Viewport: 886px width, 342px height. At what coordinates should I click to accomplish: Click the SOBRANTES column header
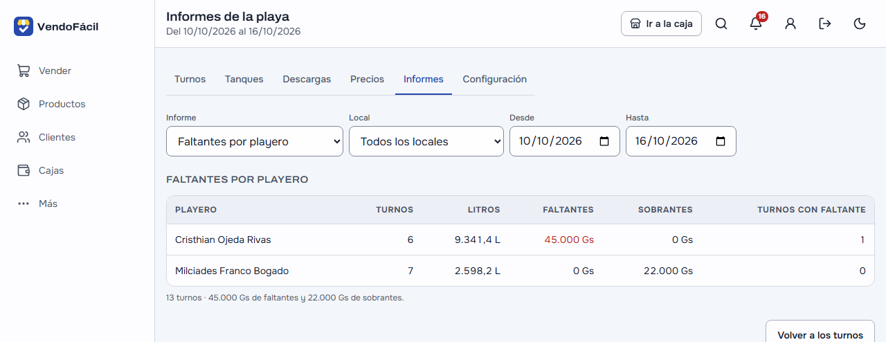(x=665, y=210)
